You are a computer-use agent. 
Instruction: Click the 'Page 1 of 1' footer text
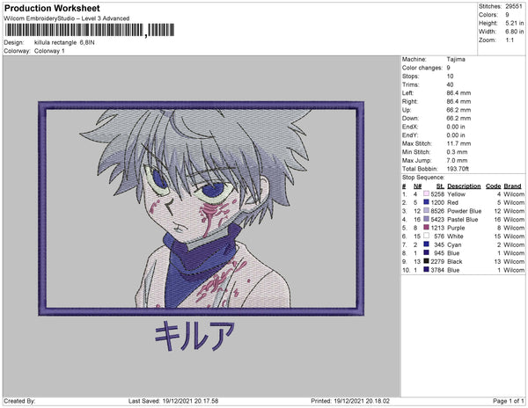(x=509, y=401)
